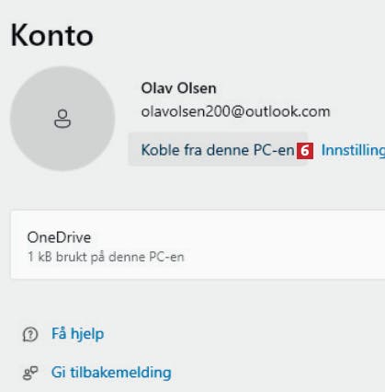Unlink account via Koble fra denne PC-en

click(218, 150)
